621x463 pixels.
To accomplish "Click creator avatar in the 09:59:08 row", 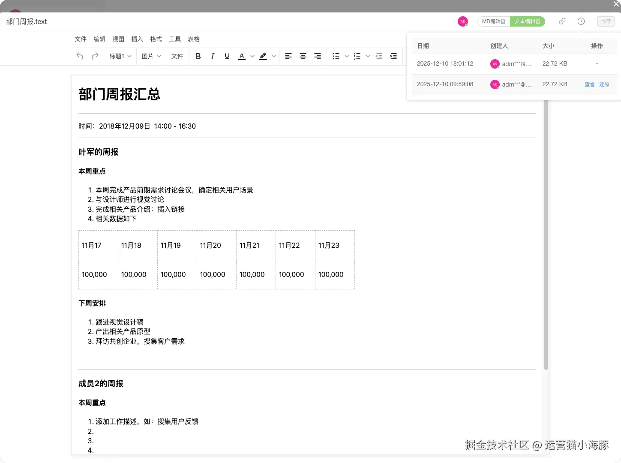I will point(495,84).
